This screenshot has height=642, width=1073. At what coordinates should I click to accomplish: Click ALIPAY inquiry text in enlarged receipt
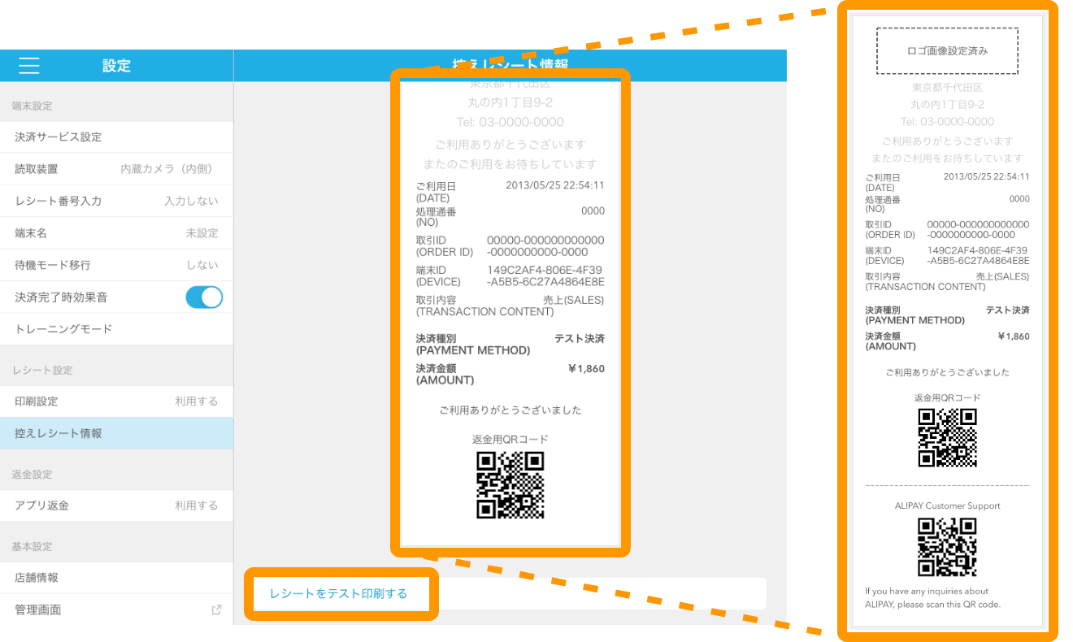click(933, 597)
